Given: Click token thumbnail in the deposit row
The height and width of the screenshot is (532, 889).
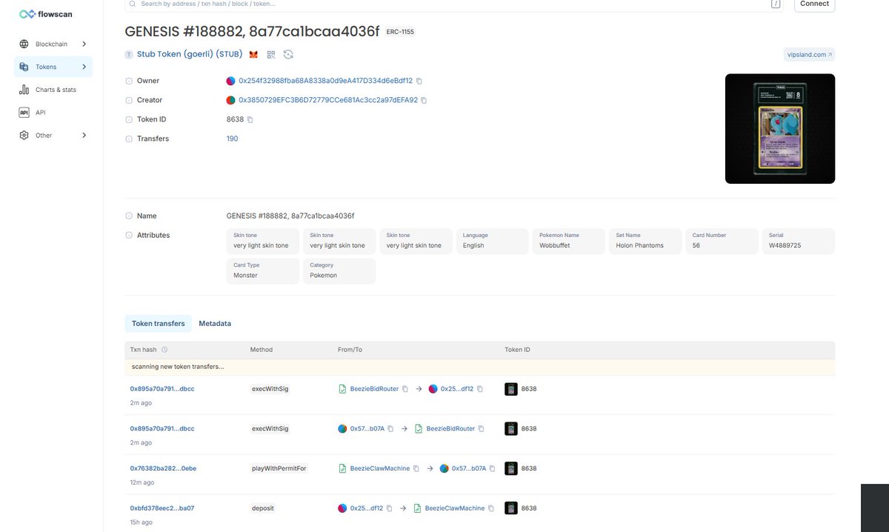Looking at the screenshot, I should 510,508.
